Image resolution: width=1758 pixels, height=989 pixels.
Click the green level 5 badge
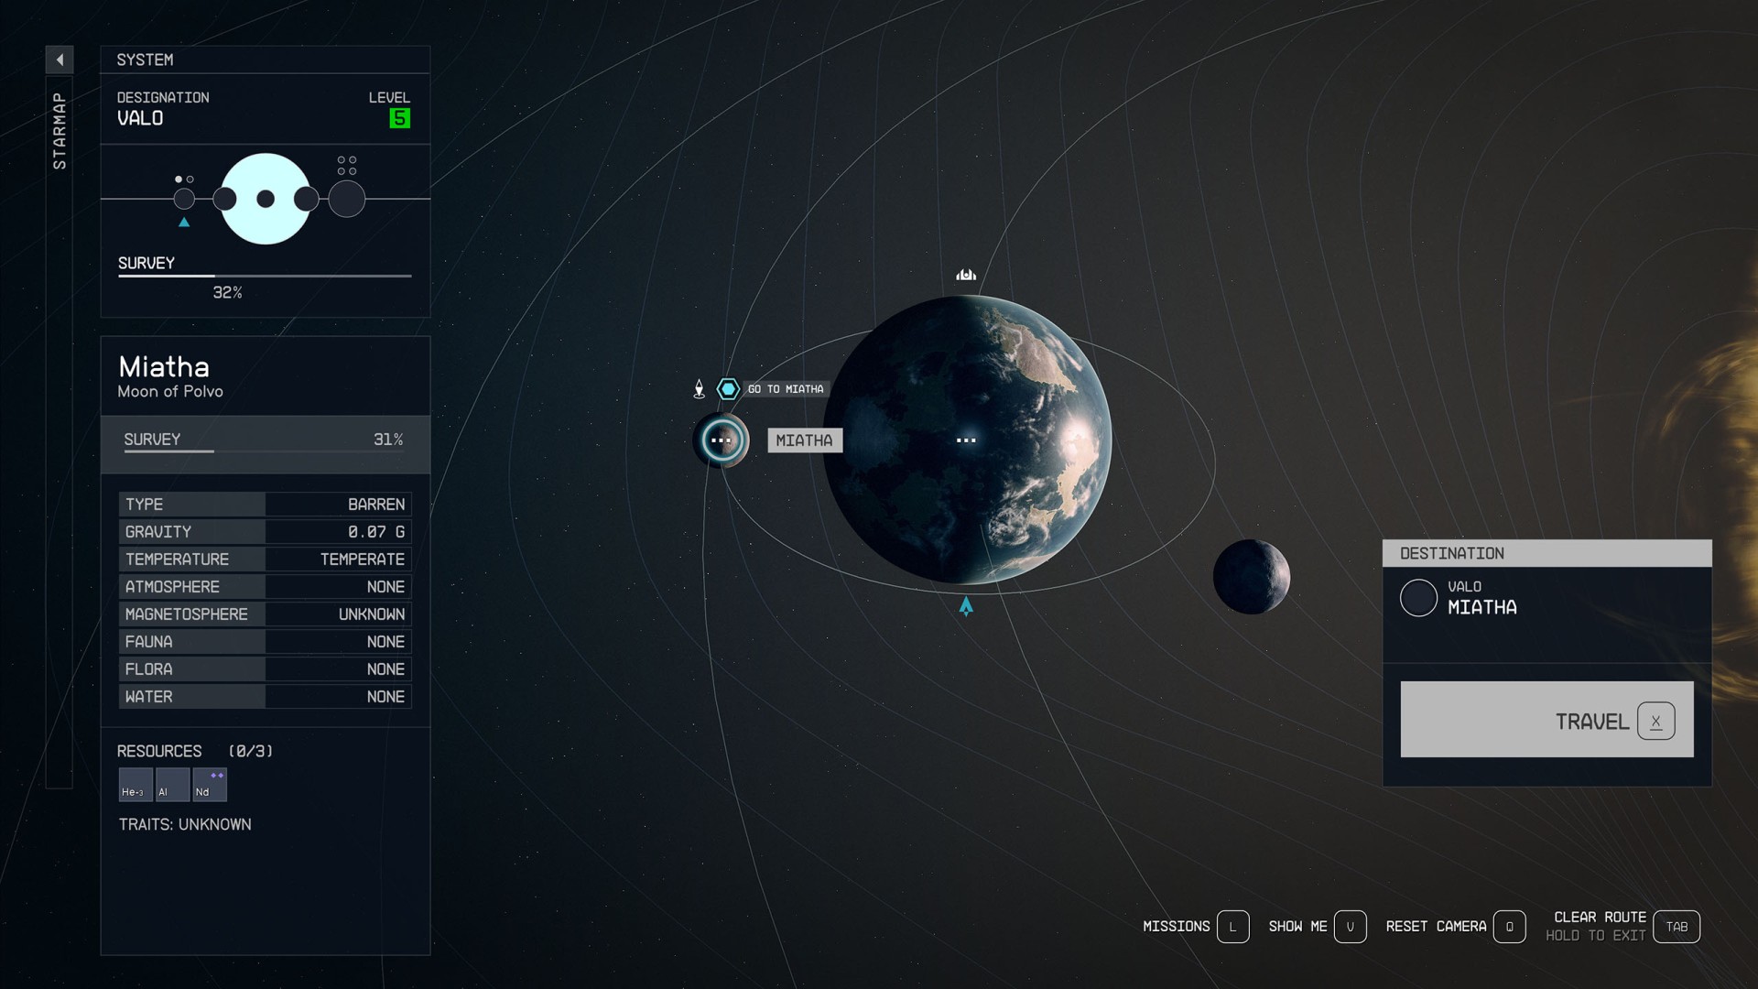(399, 118)
